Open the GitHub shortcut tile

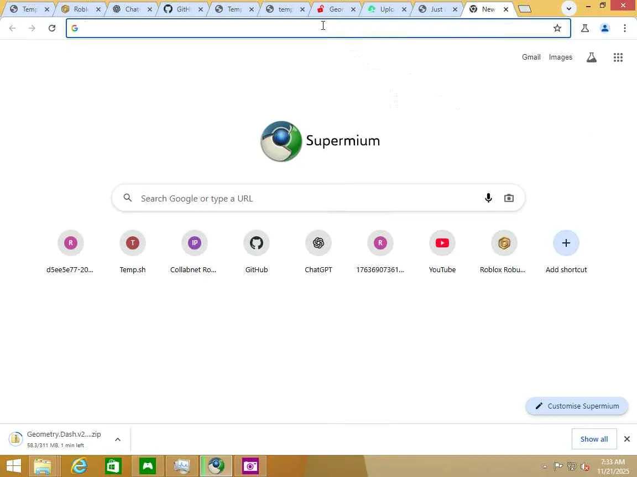257,252
